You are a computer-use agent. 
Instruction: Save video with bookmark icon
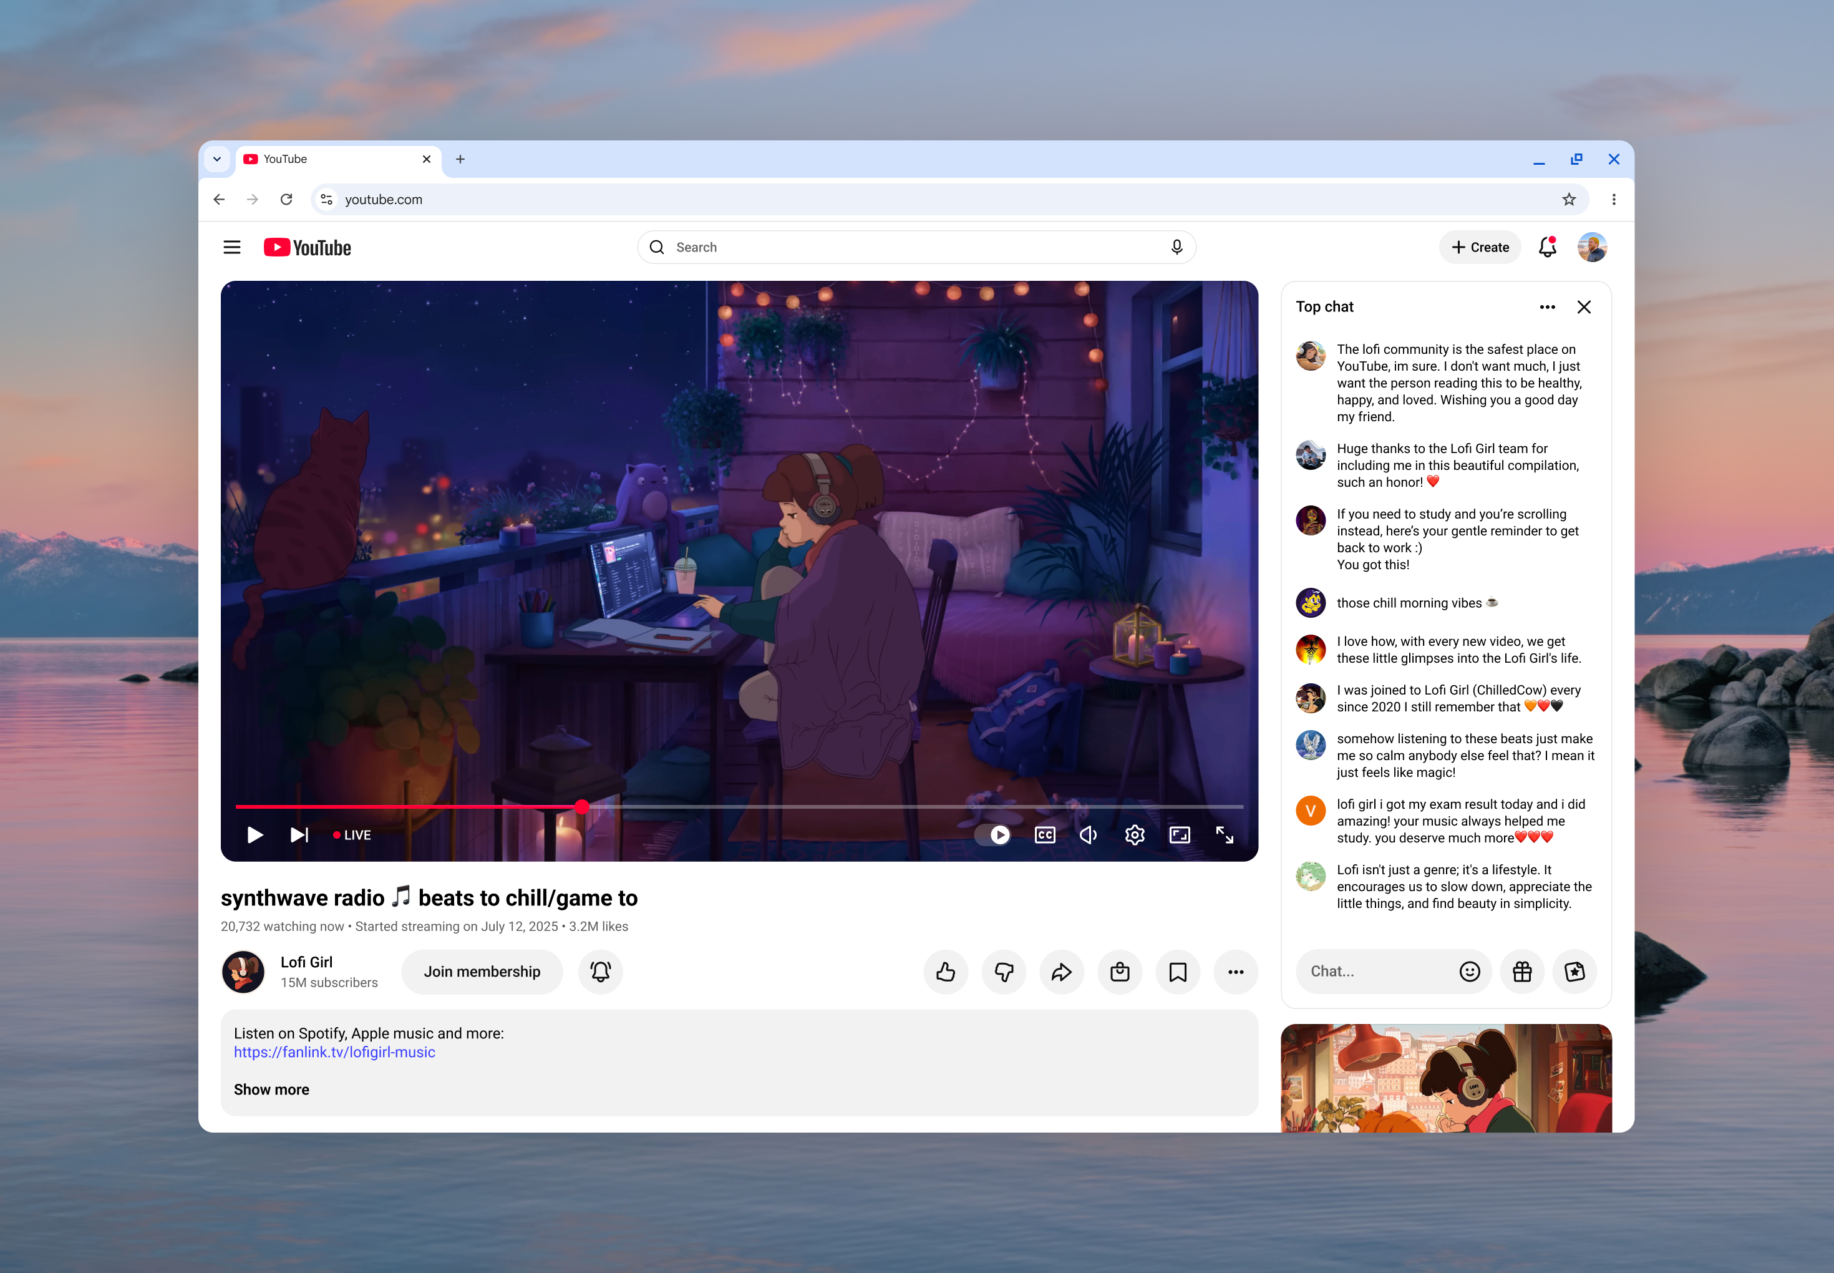(x=1177, y=972)
